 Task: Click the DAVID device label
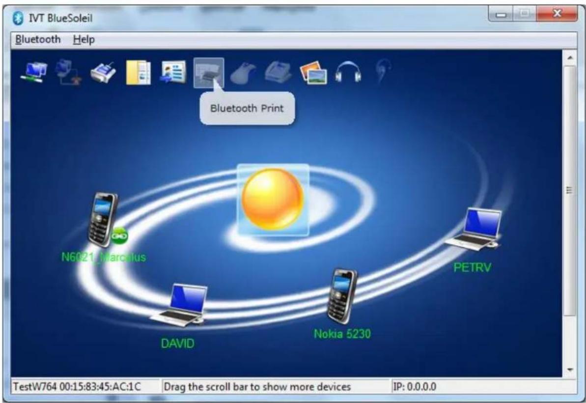[177, 343]
